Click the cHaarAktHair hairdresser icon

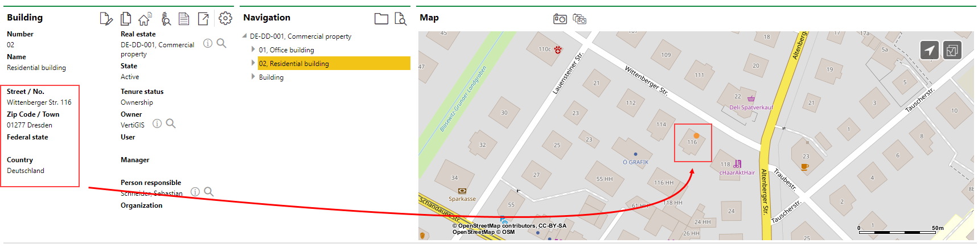(738, 164)
